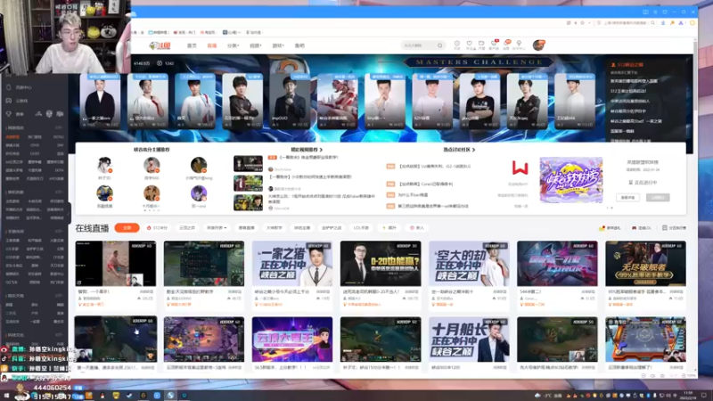Viewport: 713px width, 401px height.
Task: Click the grey button beside the event detail button
Action: tap(658, 197)
